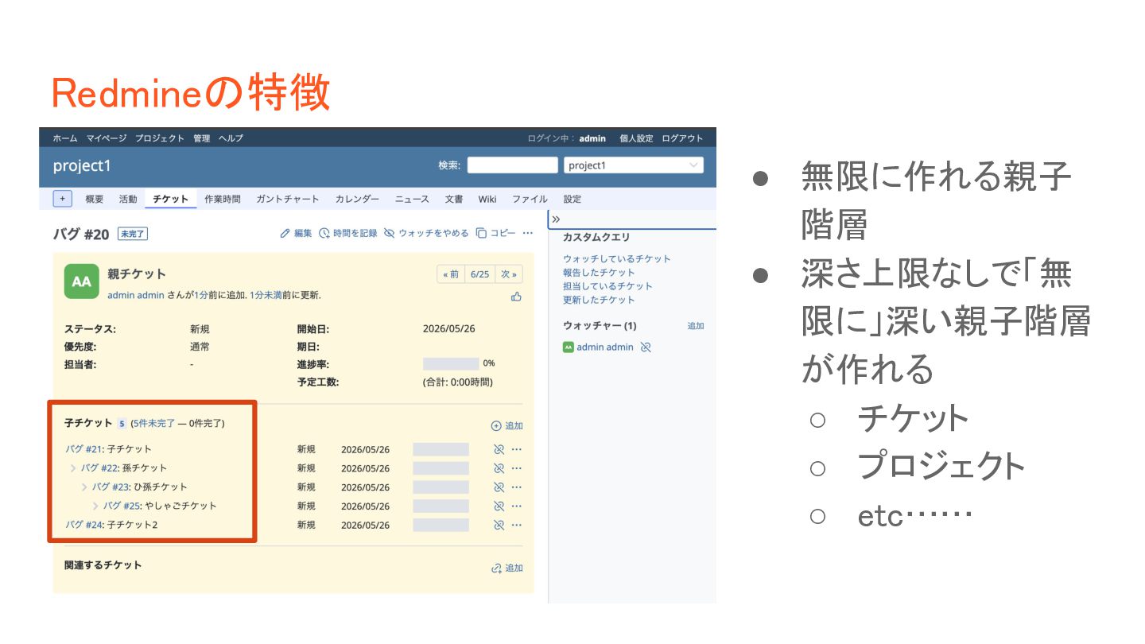This screenshot has height=644, width=1145.
Task: Click the copy icon next to コピー
Action: (x=481, y=234)
